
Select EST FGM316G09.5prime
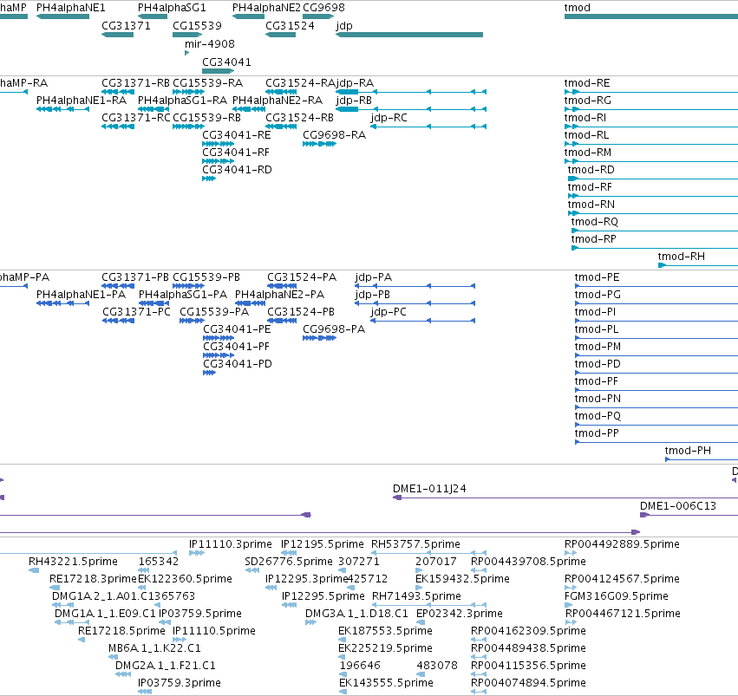tap(617, 597)
